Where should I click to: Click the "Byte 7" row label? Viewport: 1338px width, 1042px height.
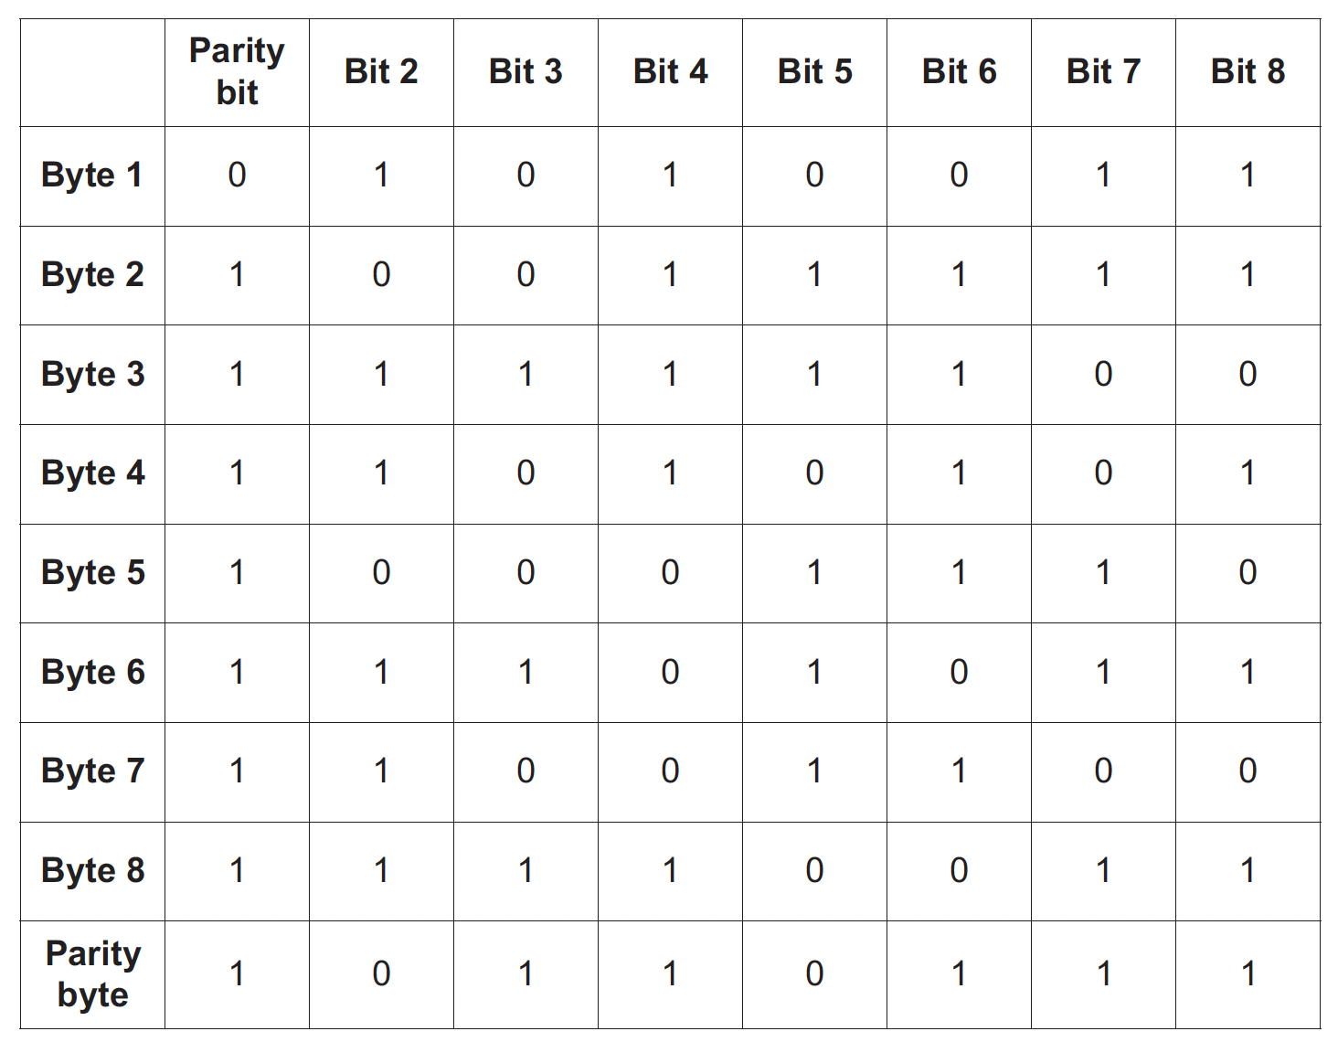pos(92,771)
